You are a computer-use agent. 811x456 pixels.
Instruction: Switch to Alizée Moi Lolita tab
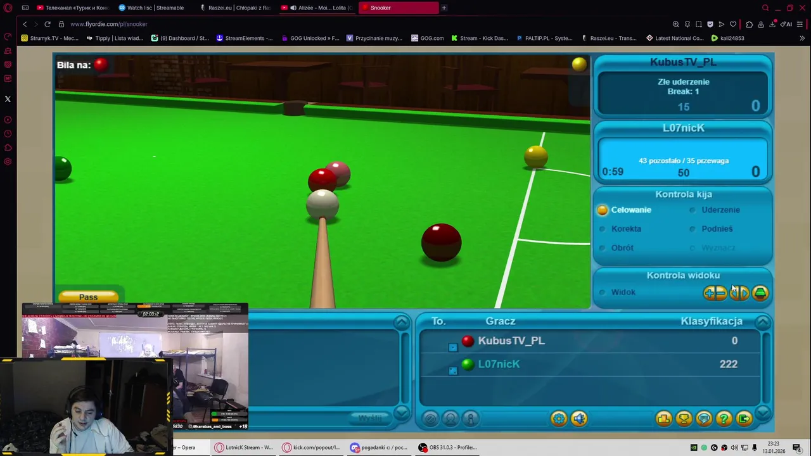[x=317, y=8]
